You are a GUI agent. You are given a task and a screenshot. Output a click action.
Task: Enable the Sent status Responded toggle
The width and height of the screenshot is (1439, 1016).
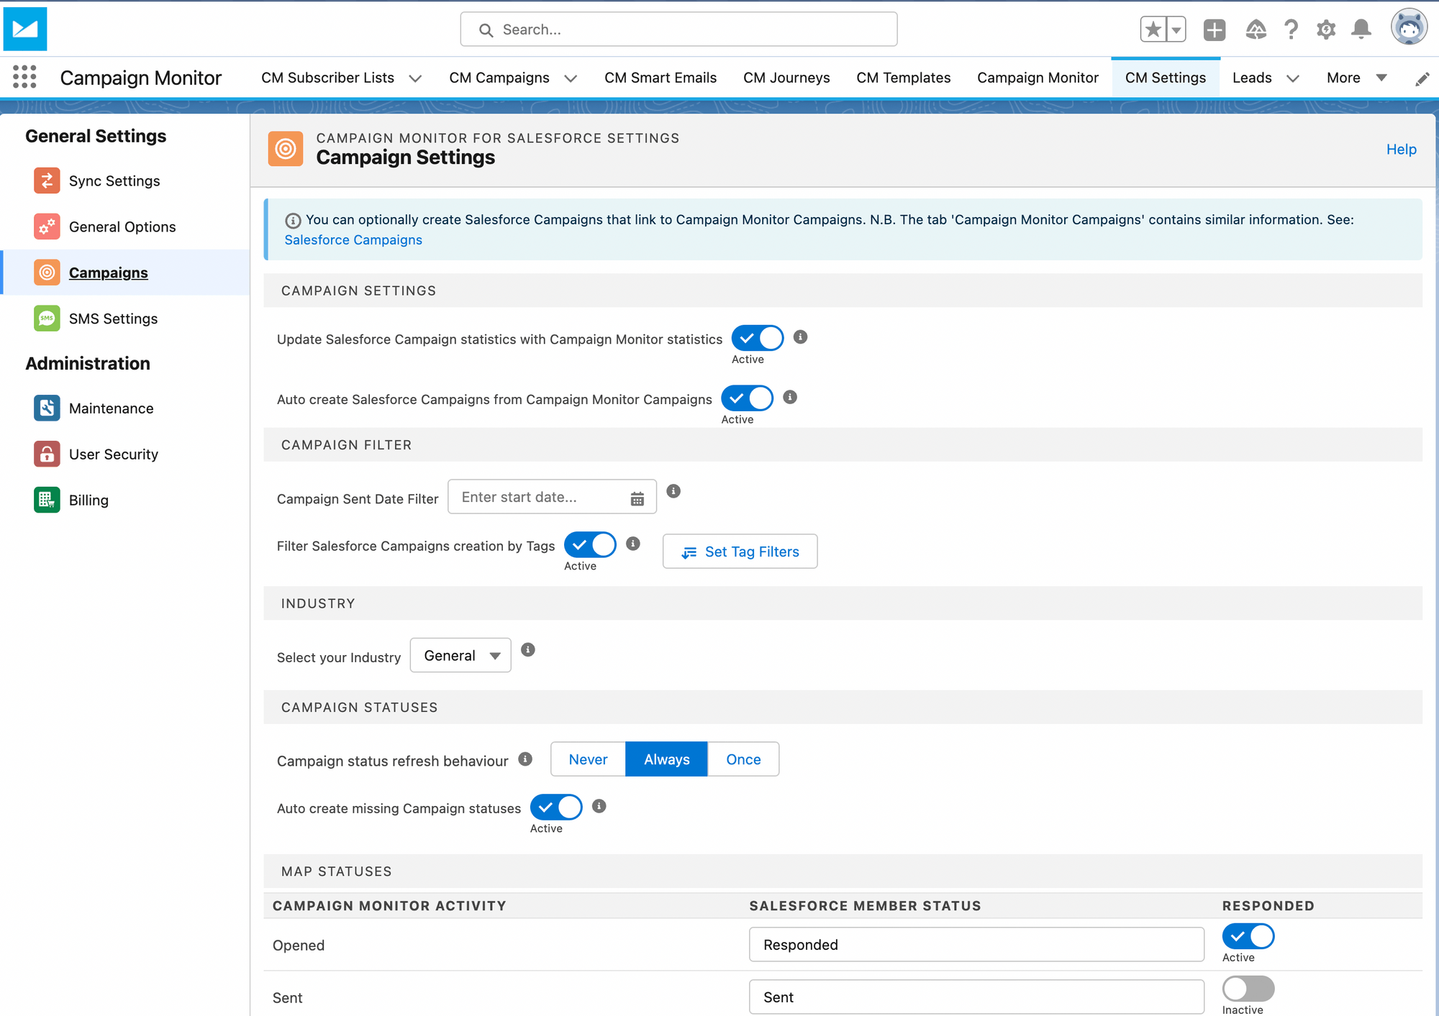point(1248,989)
